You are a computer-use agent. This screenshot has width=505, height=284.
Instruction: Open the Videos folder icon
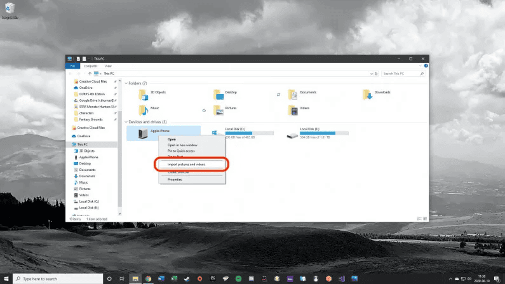[x=292, y=111]
